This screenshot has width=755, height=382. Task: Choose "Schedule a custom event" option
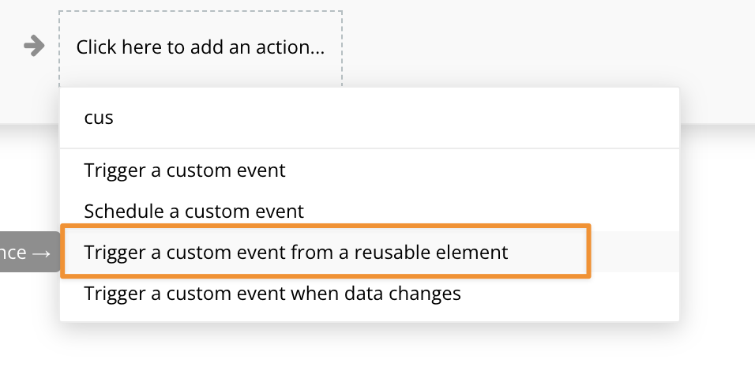click(x=193, y=211)
